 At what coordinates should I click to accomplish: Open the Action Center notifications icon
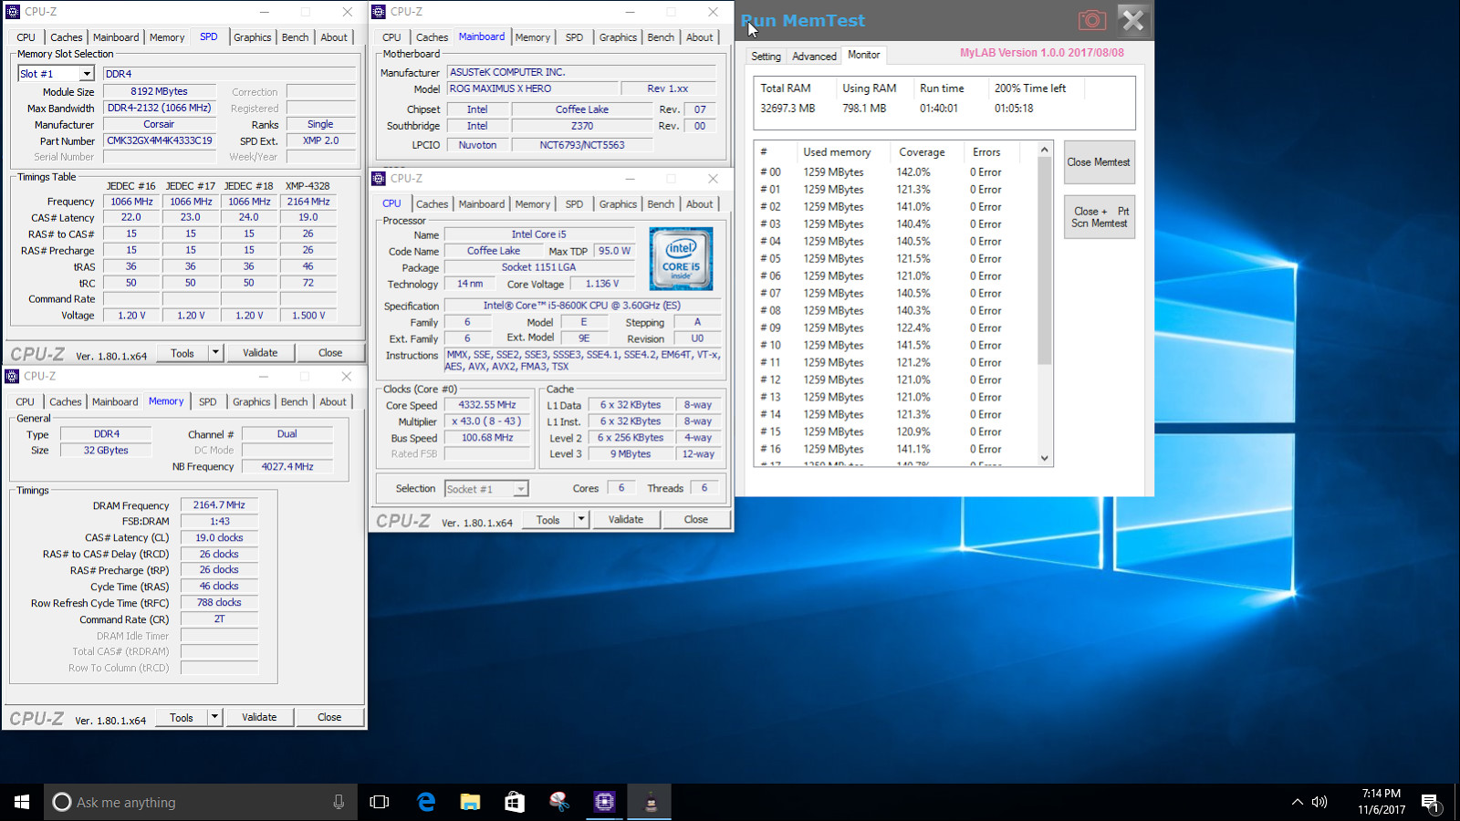1430,802
